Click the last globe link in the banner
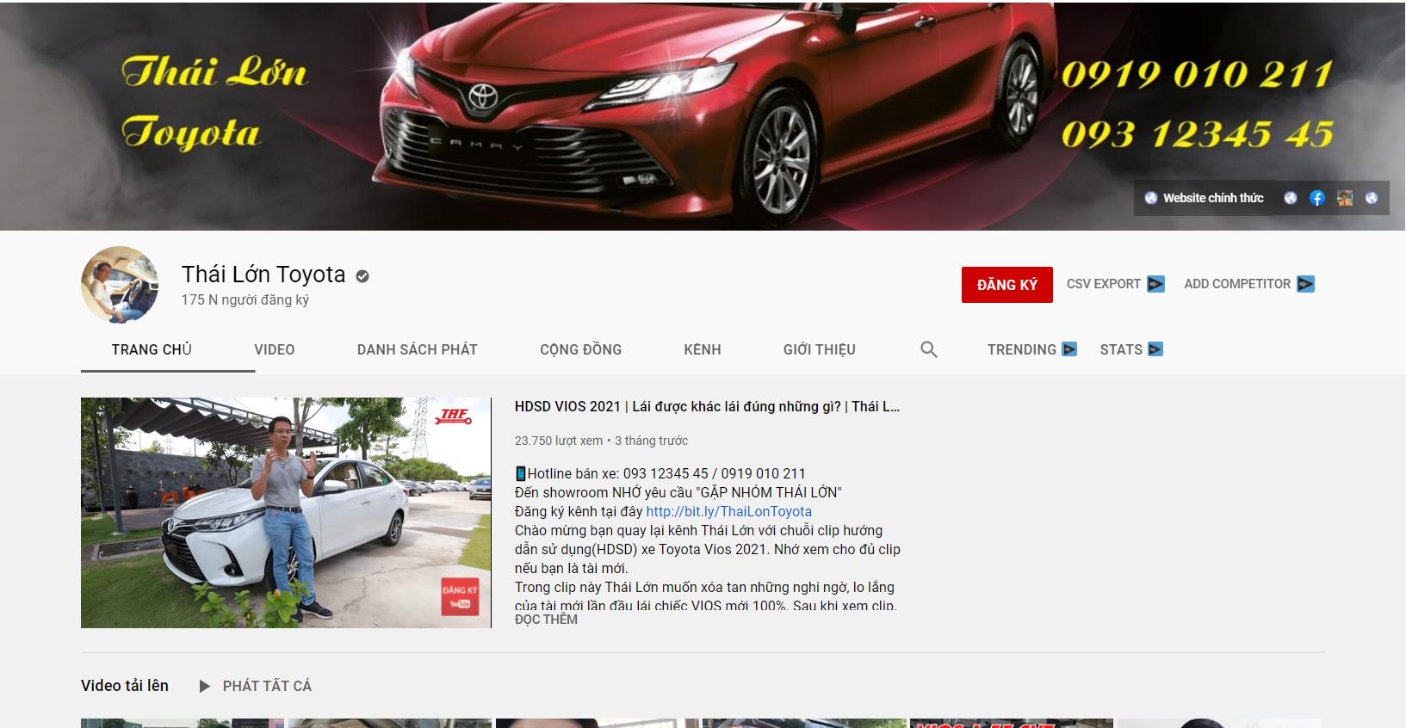Screen dimensions: 1406x728 1372,198
